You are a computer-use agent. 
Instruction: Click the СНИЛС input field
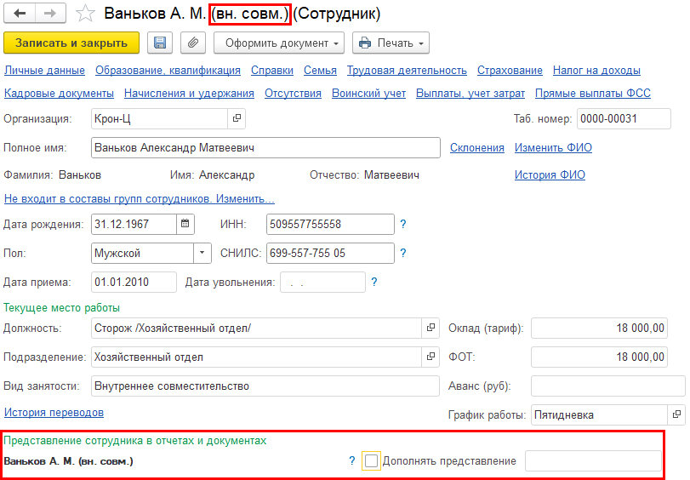point(330,253)
